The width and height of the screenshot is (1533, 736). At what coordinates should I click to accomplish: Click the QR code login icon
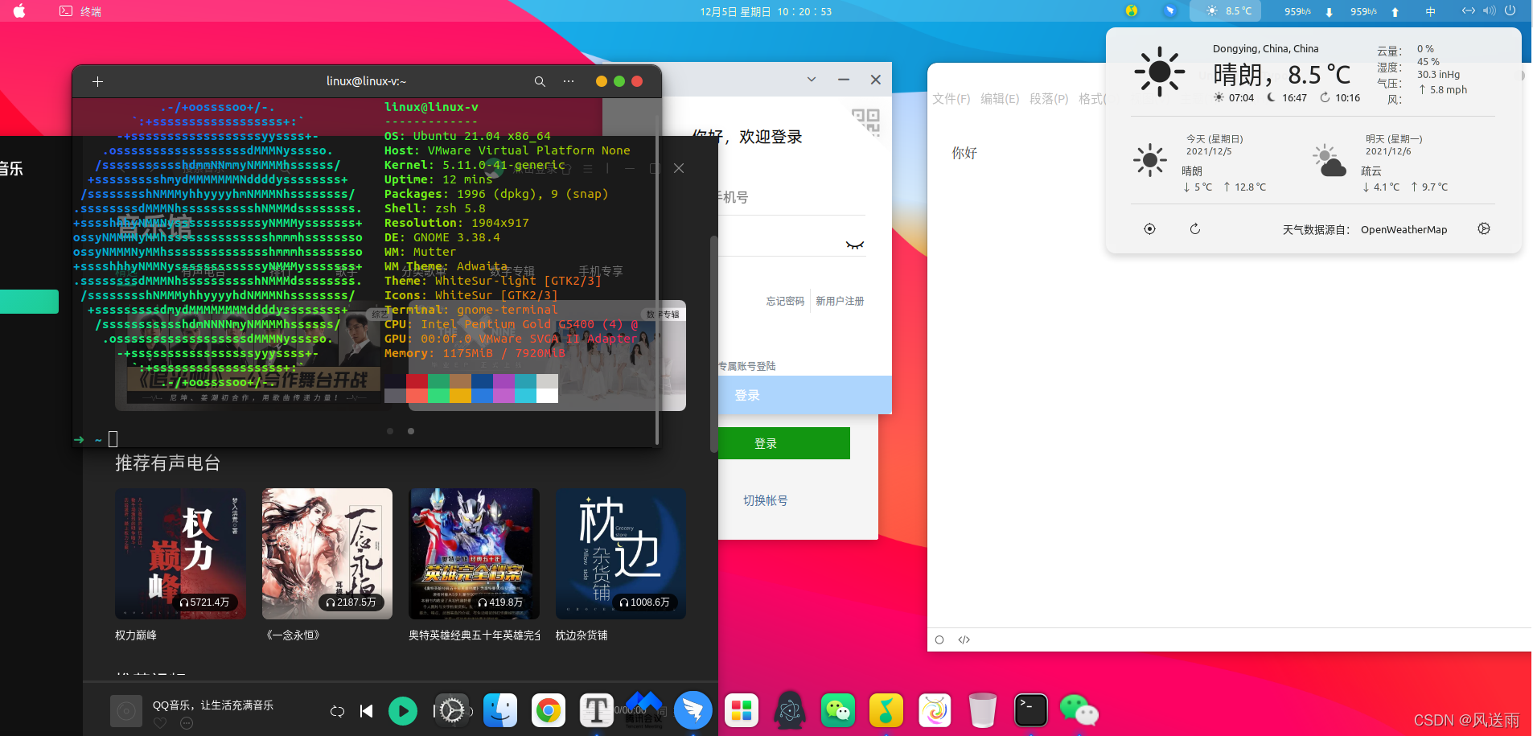coord(866,122)
